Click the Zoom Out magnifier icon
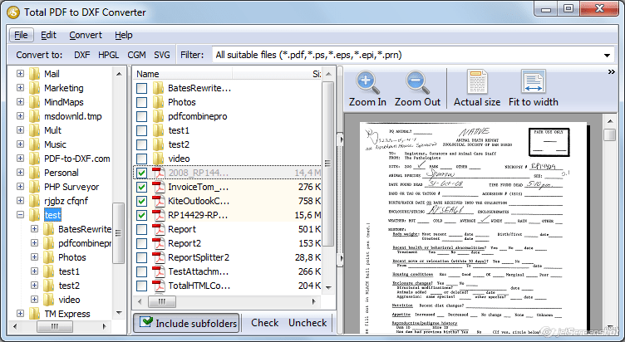This screenshot has height=342, width=625. [x=417, y=82]
